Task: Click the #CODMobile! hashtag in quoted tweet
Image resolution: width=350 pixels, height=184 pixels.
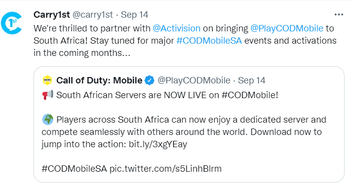Action: [250, 95]
